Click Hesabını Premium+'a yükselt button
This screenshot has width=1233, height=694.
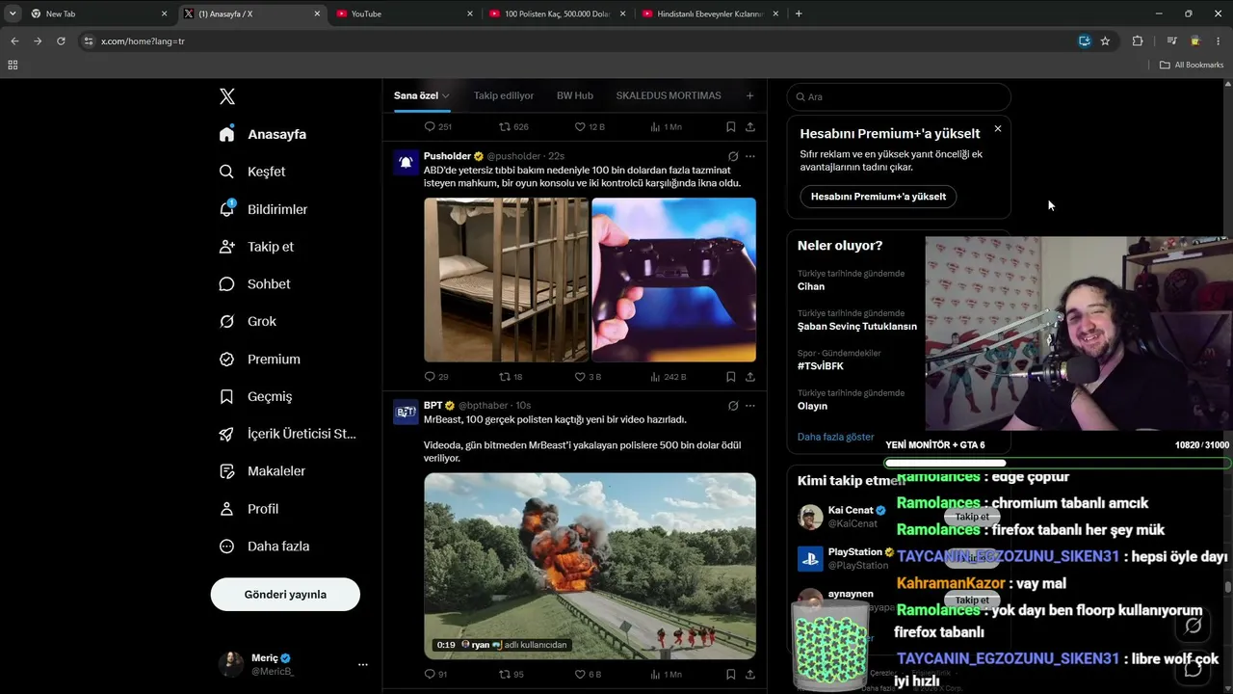point(879,197)
